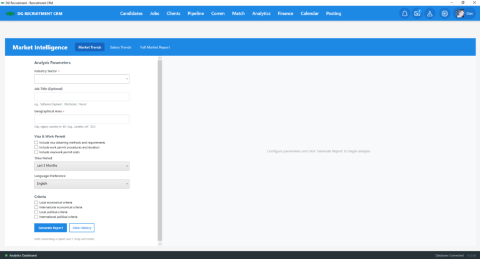Click the View History button
Screen dimensions: 480x259
pyautogui.click(x=81, y=228)
